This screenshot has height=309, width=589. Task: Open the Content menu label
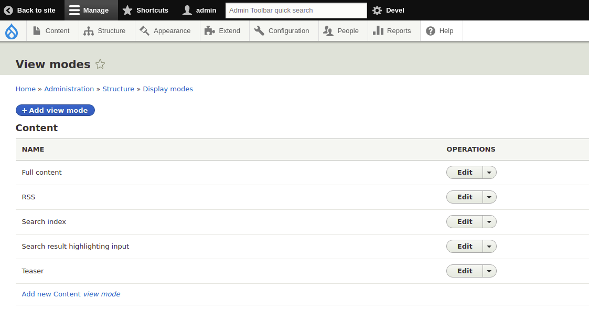pos(58,31)
